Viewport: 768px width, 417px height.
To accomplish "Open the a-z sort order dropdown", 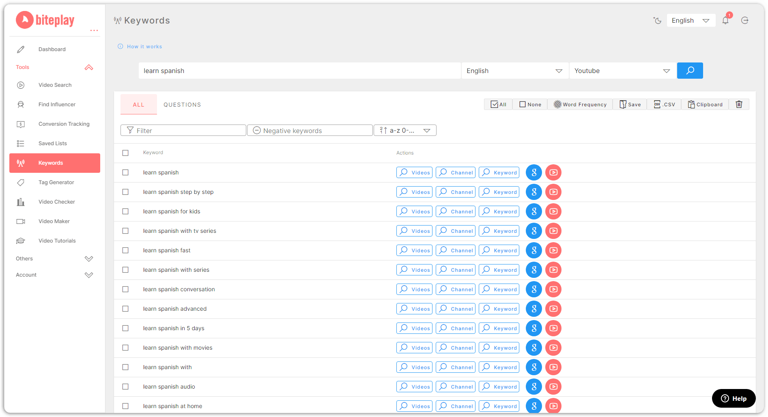I will [x=404, y=130].
